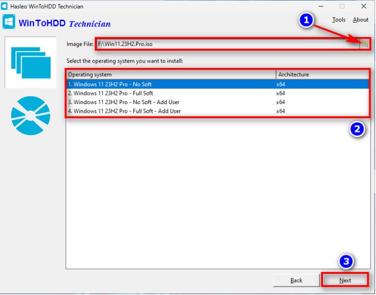
Task: Select the stacked windows icon in sidebar
Action: (30, 62)
